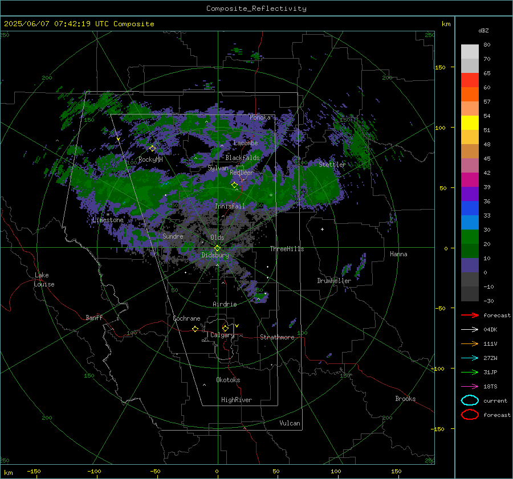
Task: Click the yellow diamond marker below RedDeer
Action: tap(234, 185)
